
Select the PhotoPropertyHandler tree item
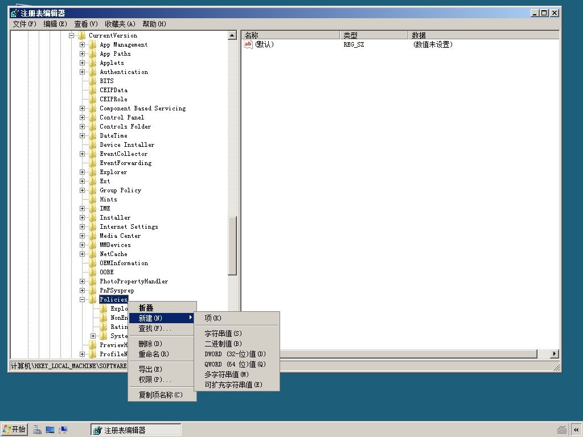coord(133,281)
